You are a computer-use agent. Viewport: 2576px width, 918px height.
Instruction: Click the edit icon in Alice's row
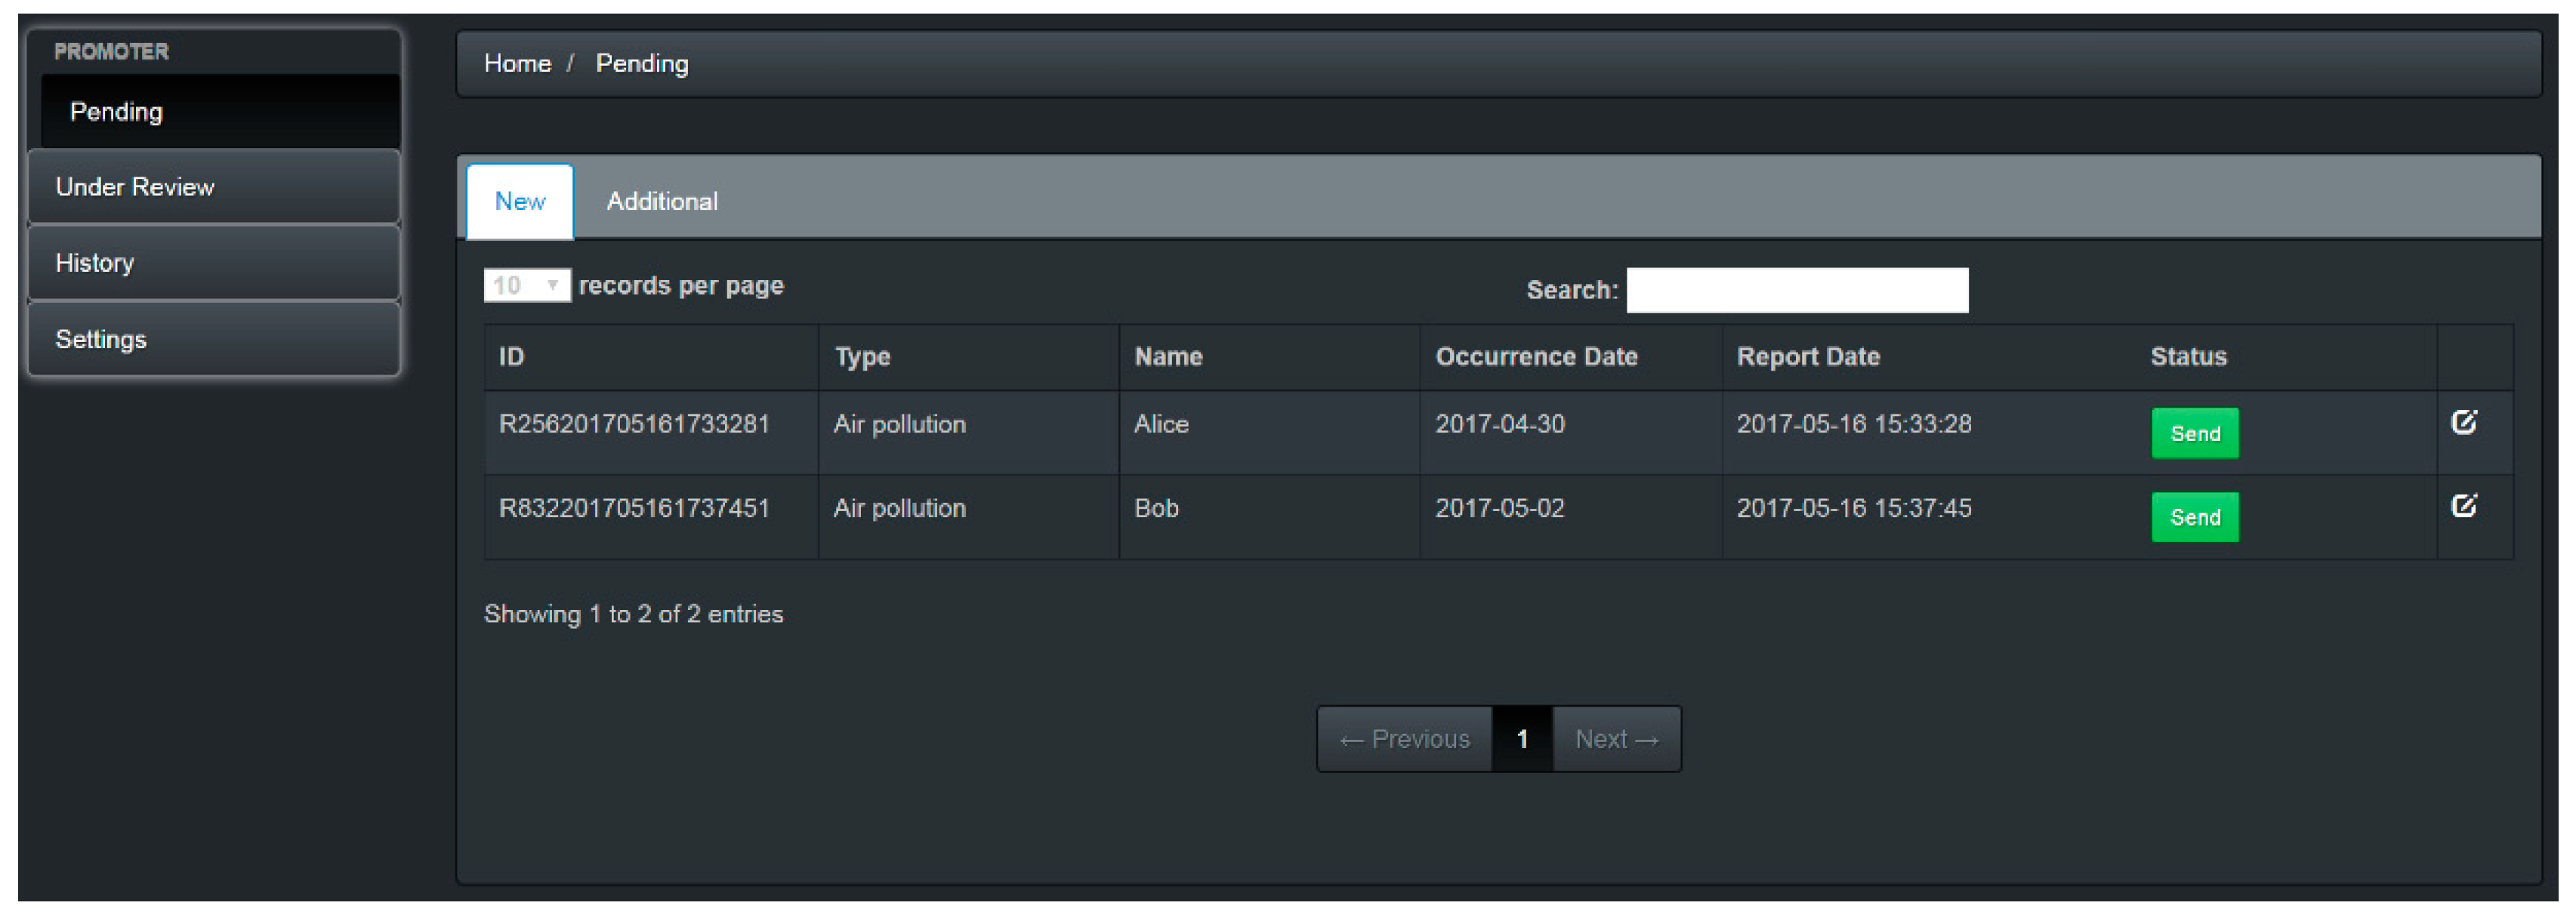2463,423
